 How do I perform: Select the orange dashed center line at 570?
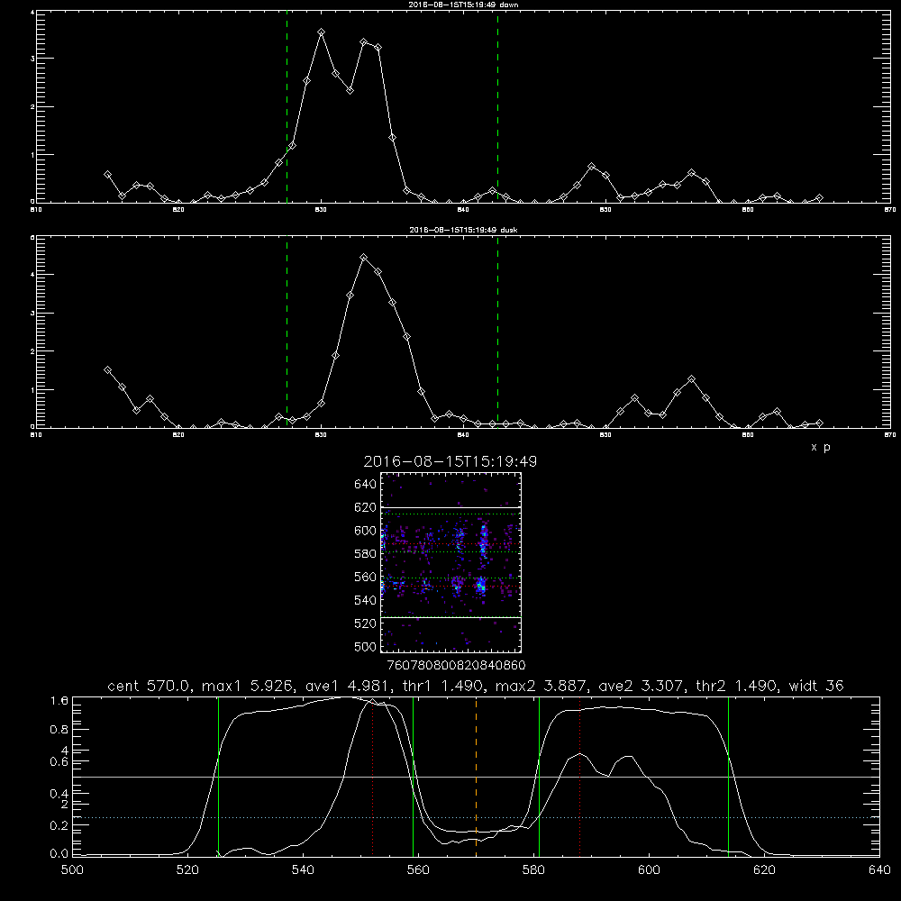476,777
